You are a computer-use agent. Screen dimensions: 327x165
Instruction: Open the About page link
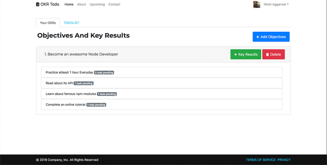81,4
